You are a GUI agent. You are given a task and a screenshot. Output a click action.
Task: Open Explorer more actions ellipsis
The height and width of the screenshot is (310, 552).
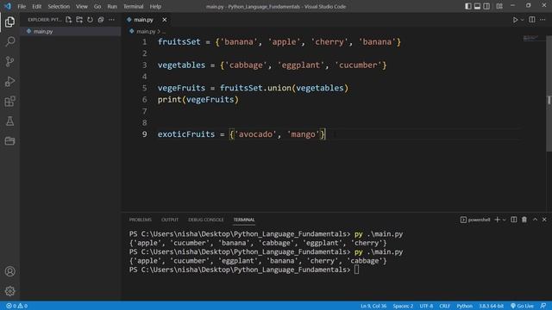[111, 20]
